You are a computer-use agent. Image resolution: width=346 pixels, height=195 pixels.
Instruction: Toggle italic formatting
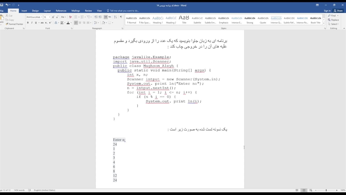click(x=32, y=23)
